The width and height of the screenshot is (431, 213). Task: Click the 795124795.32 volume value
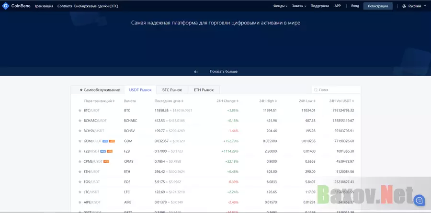pos(343,111)
